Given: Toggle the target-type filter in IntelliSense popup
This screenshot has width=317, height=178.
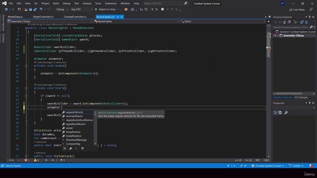Looking at the screenshot, I should pyautogui.click(x=65, y=148).
